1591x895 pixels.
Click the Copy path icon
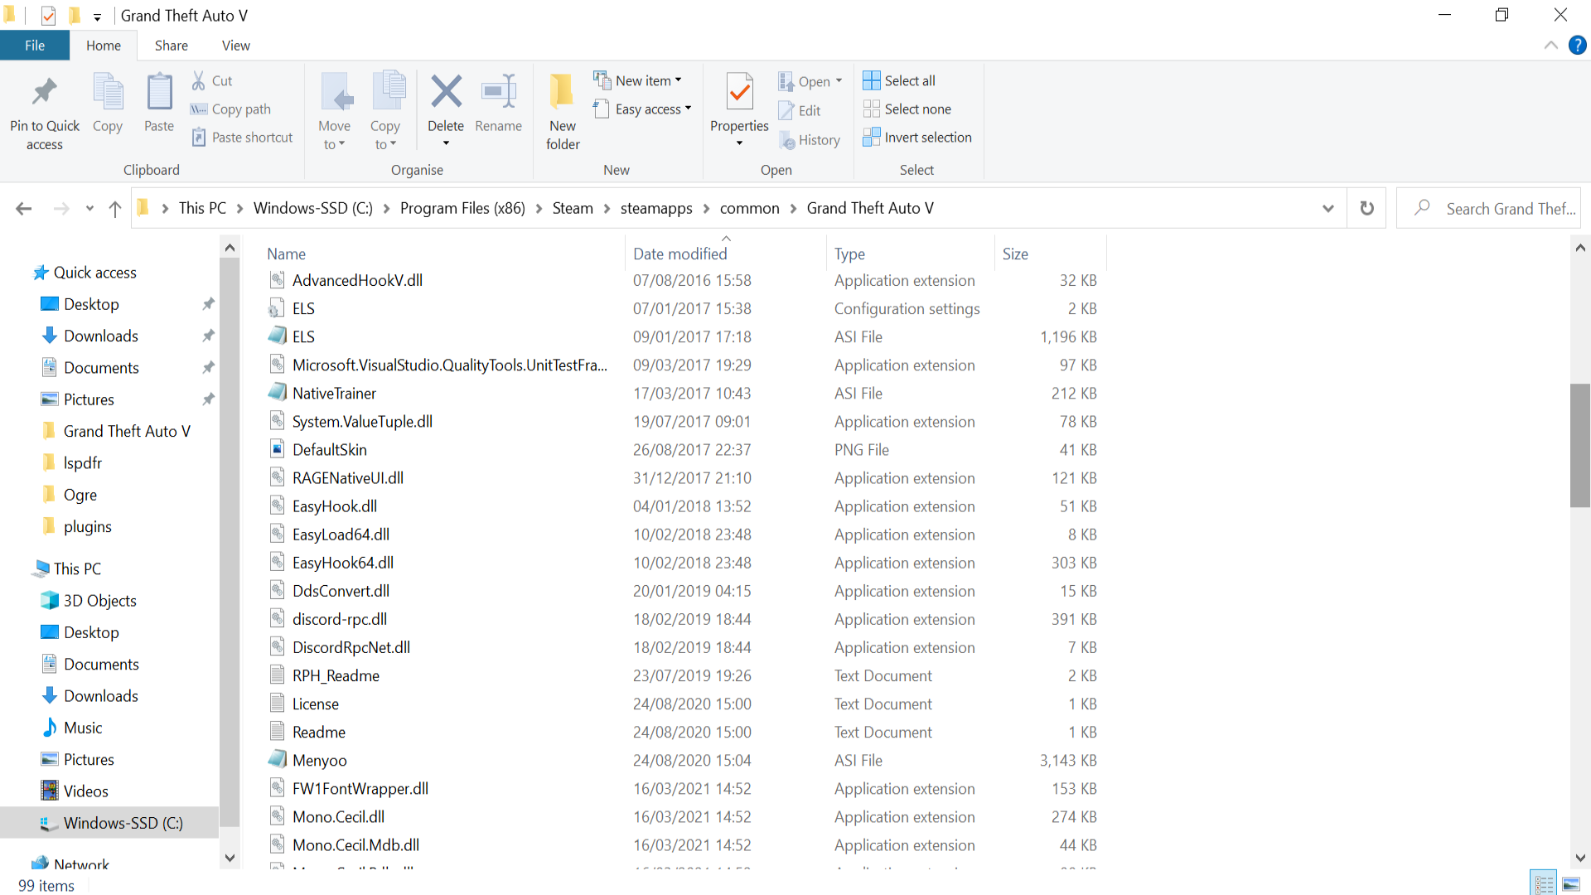[x=199, y=109]
